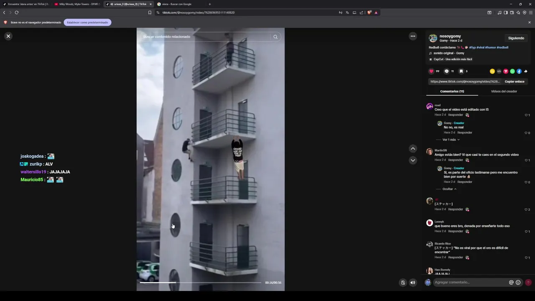This screenshot has height=301, width=535.
Task: Click the #redbull hashtag
Action: point(503,48)
